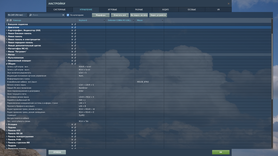Reset Мультиэкипаж category to default
The image size is (278, 156).
pyautogui.click(x=75, y=57)
